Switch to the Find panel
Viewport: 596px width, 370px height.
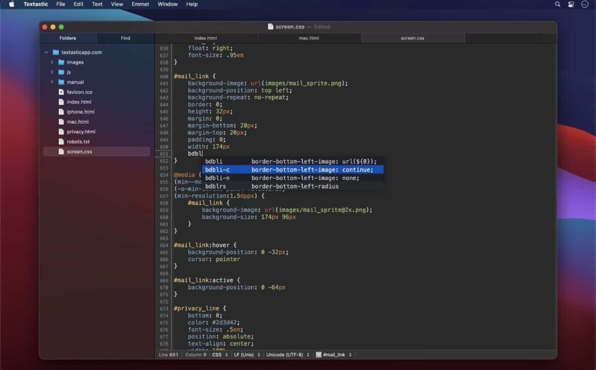125,38
